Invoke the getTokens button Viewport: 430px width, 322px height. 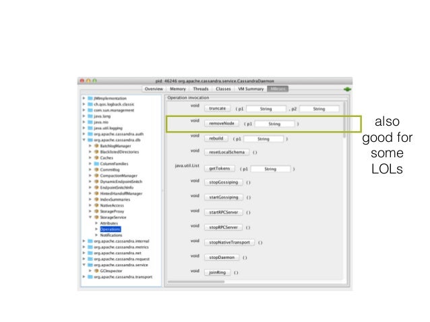(220, 169)
